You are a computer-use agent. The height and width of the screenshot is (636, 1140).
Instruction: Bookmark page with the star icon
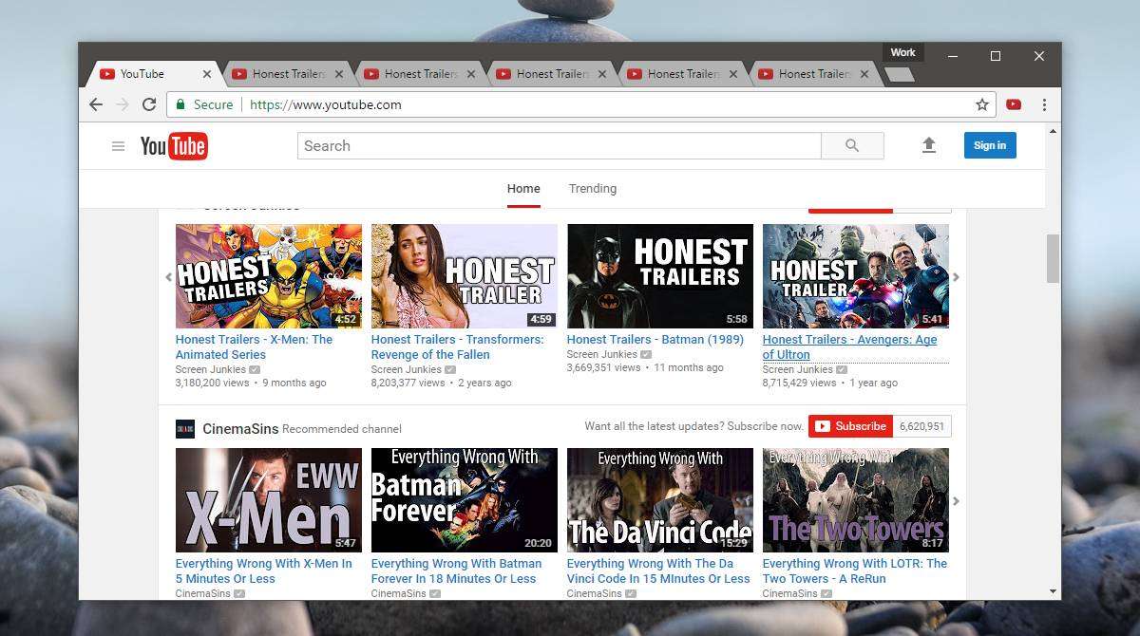point(982,104)
